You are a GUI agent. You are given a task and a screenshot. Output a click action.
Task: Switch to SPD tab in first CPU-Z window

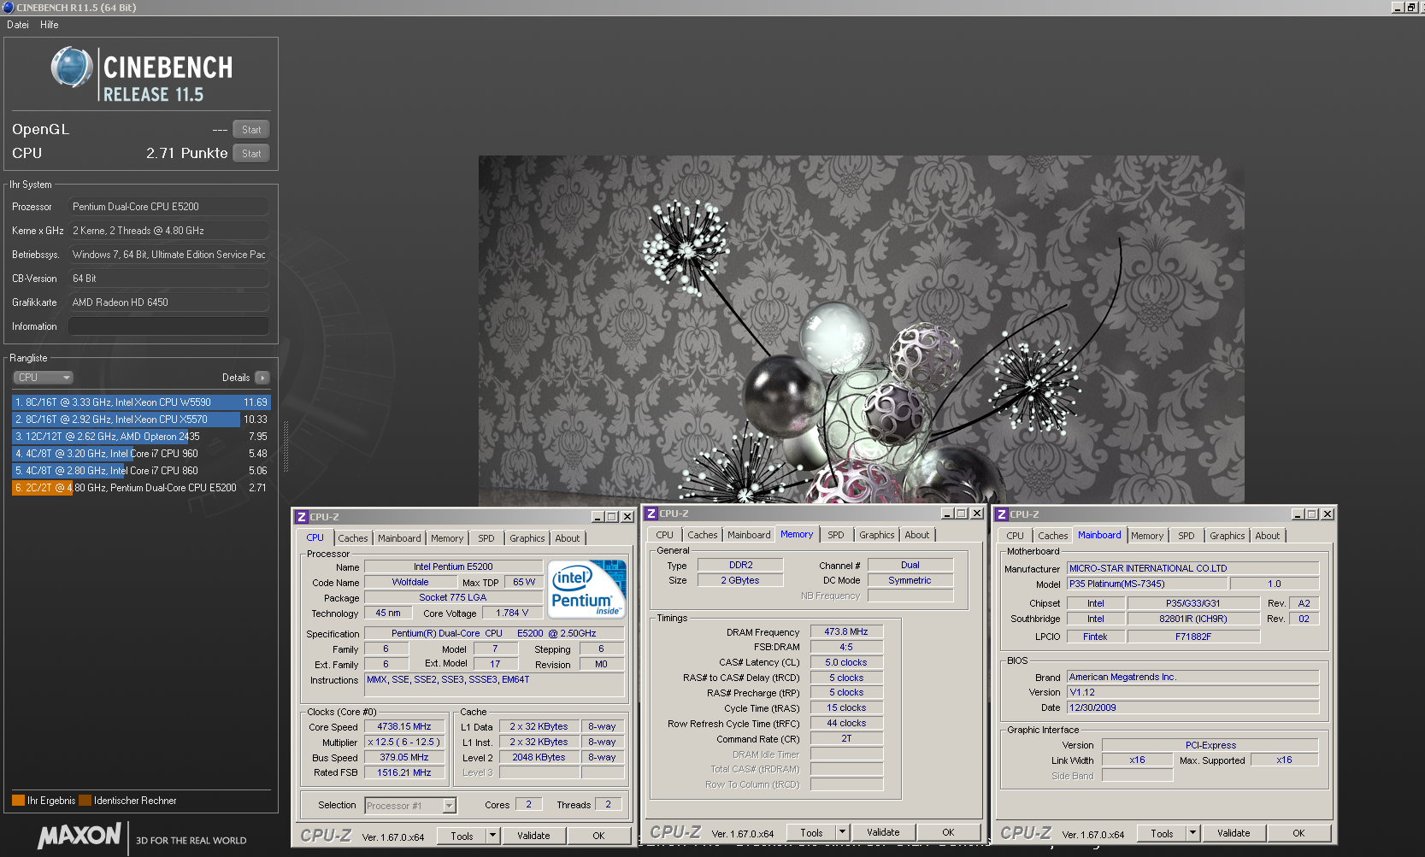[486, 538]
